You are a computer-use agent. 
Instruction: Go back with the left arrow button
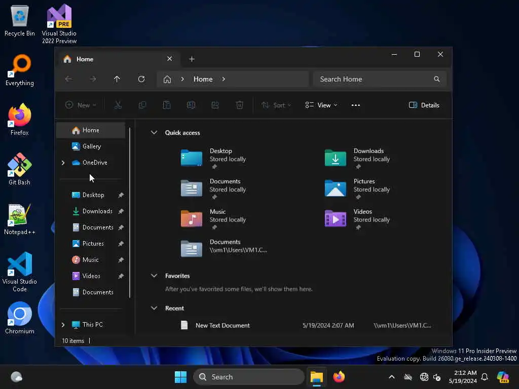[68, 79]
